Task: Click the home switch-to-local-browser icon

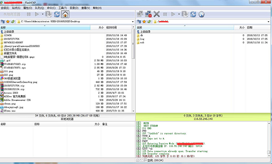Action: (65, 14)
